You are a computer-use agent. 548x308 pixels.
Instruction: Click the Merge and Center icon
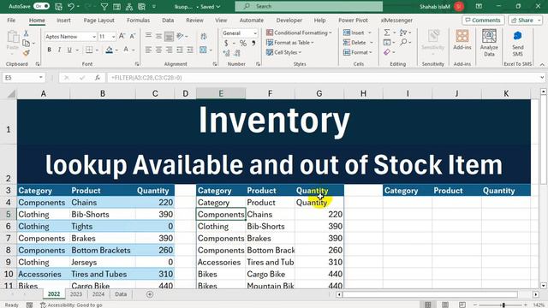203,50
